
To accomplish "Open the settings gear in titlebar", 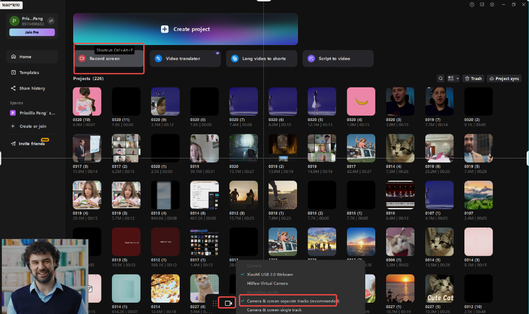I will point(492,5).
